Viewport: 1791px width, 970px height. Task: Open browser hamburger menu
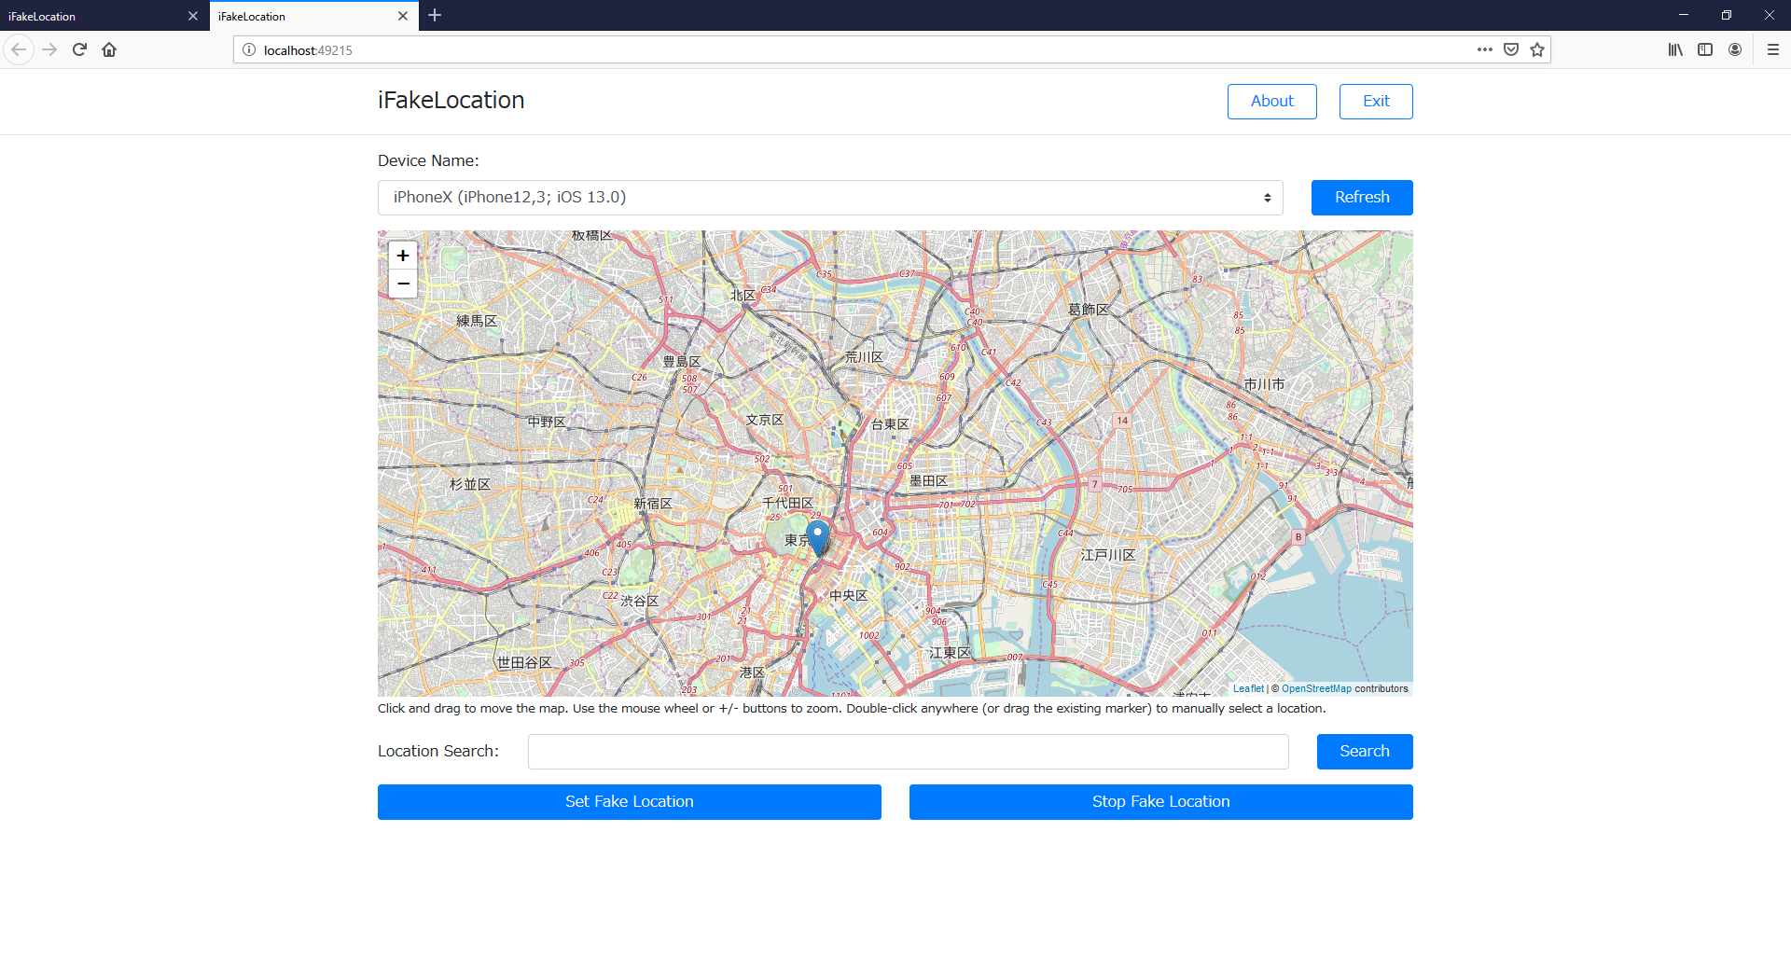point(1773,49)
